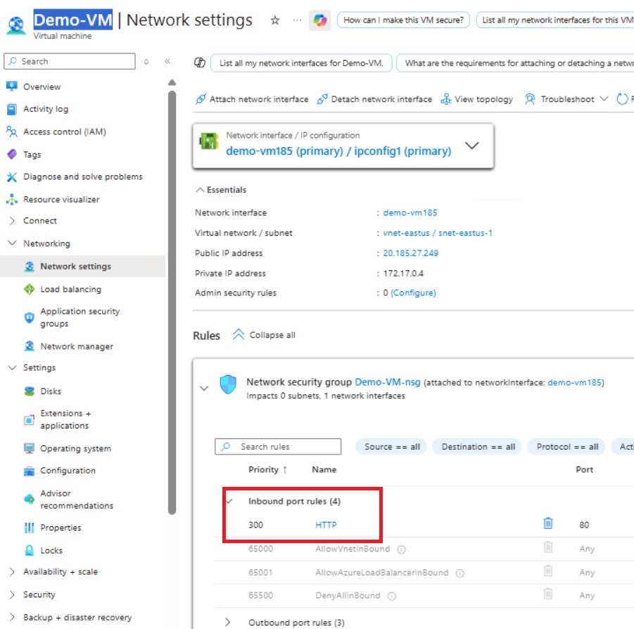Click the Attach network interface icon
Viewport: 634px width, 629px height.
[201, 99]
